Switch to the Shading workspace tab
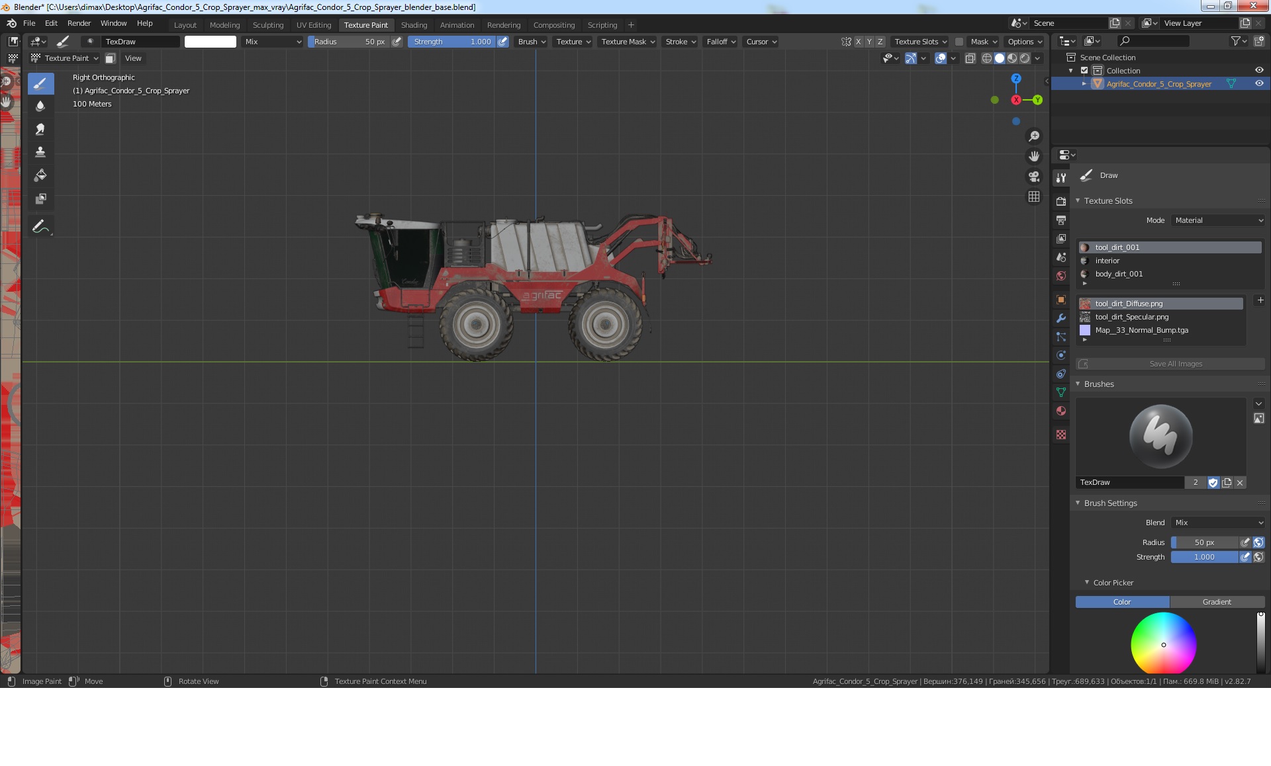 click(x=414, y=25)
